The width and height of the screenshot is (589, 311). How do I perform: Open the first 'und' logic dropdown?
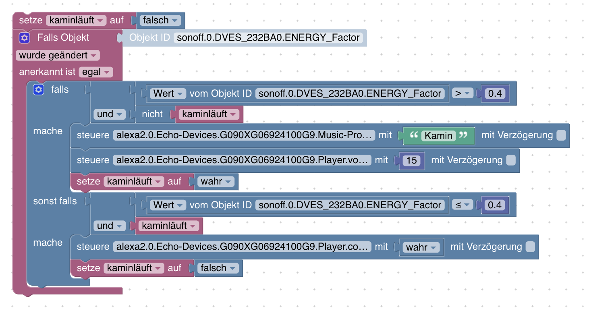point(110,114)
